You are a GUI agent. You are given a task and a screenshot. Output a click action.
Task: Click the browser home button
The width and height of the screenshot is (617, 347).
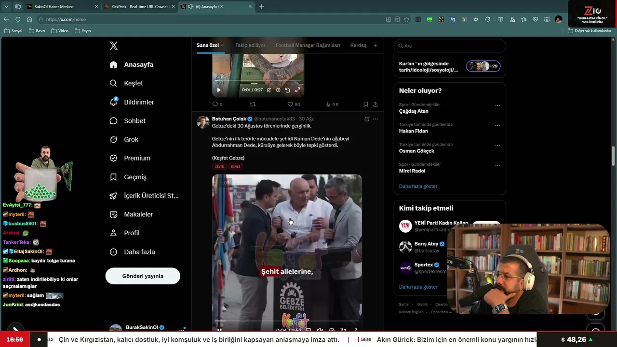coord(29,19)
